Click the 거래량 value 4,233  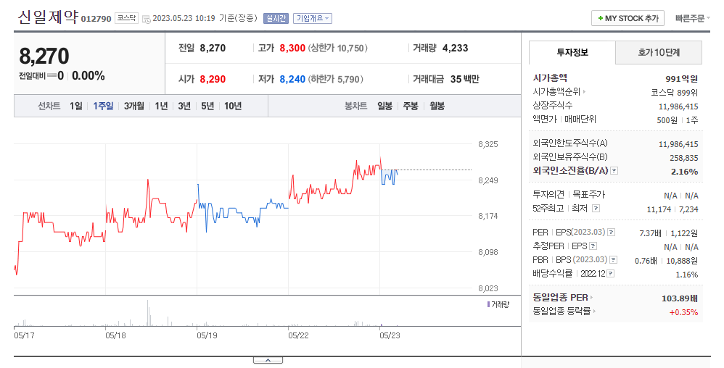coord(456,48)
